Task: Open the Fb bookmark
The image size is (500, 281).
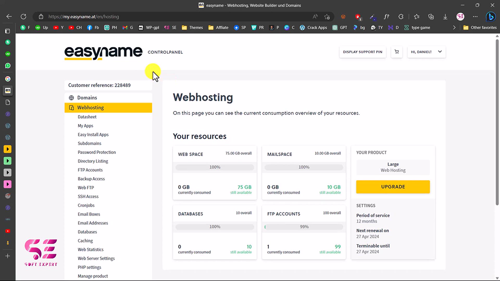Action: (x=93, y=28)
